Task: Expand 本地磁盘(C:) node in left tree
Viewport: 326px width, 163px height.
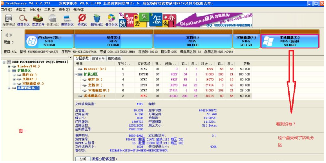Action: click(9, 87)
